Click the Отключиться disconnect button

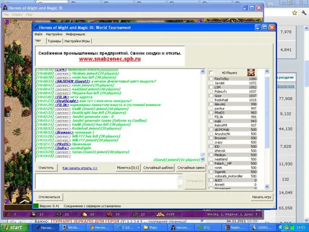49,197
